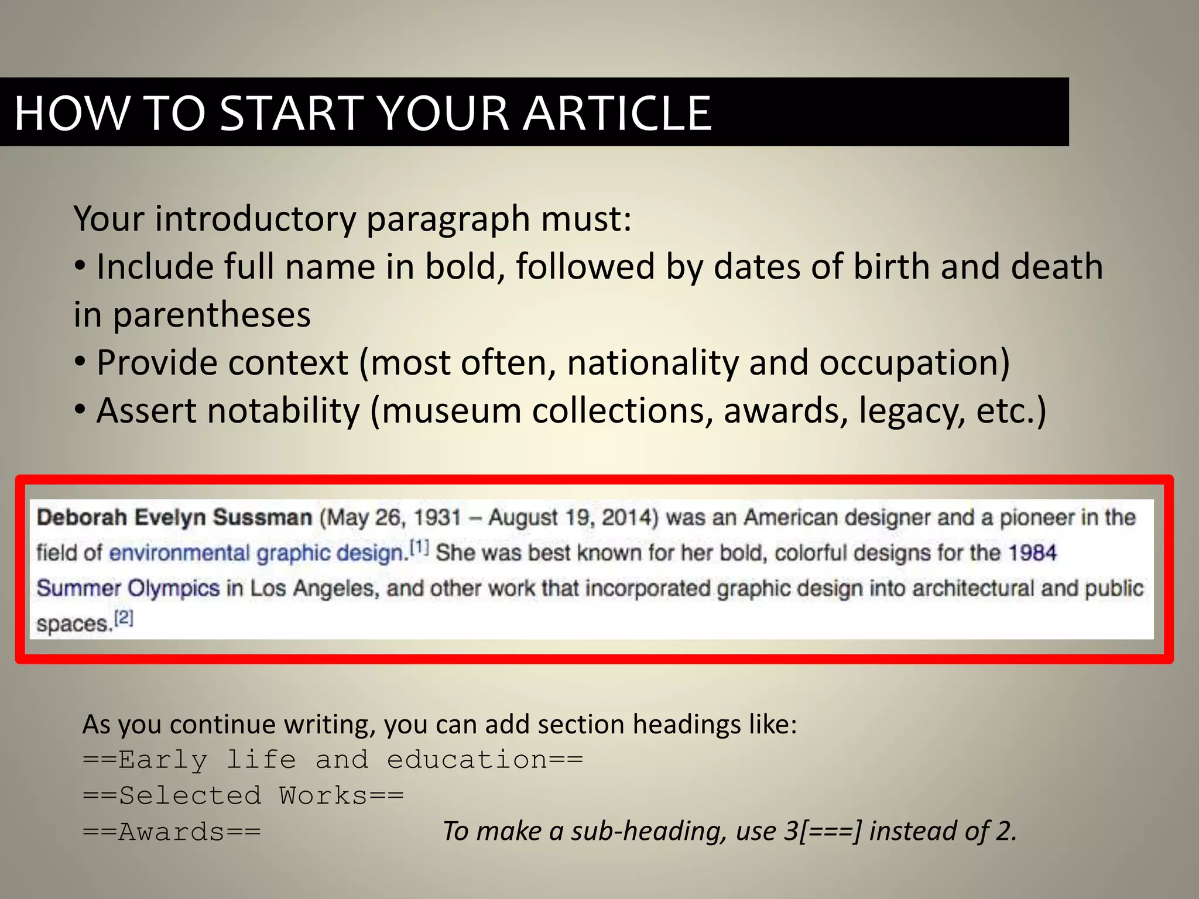Click the date text 'August 19, 2014'

tap(570, 517)
